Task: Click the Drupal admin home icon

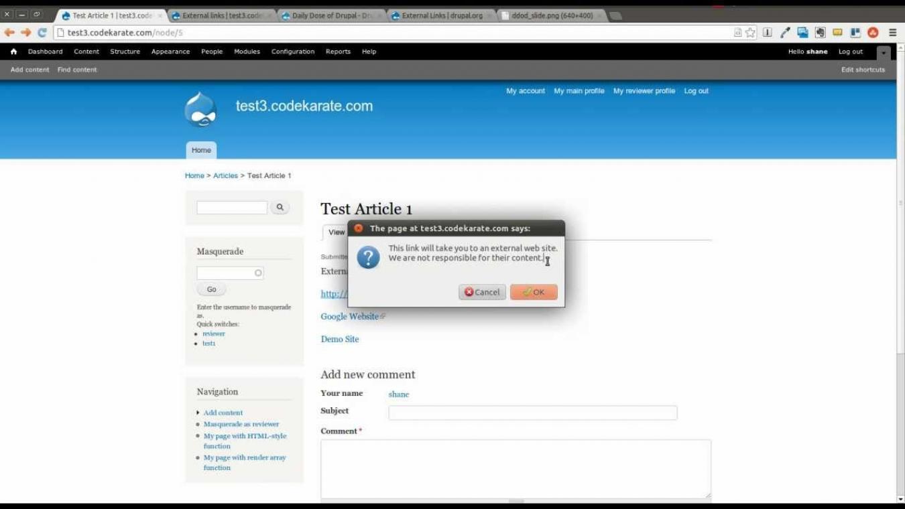Action: click(x=13, y=52)
